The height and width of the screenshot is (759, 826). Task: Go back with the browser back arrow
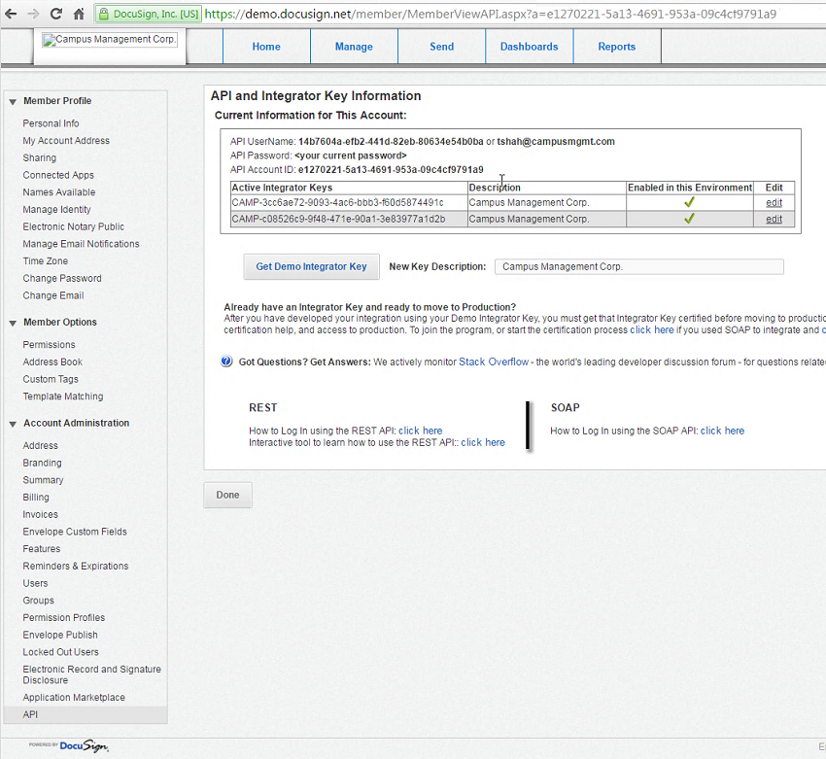[x=11, y=14]
